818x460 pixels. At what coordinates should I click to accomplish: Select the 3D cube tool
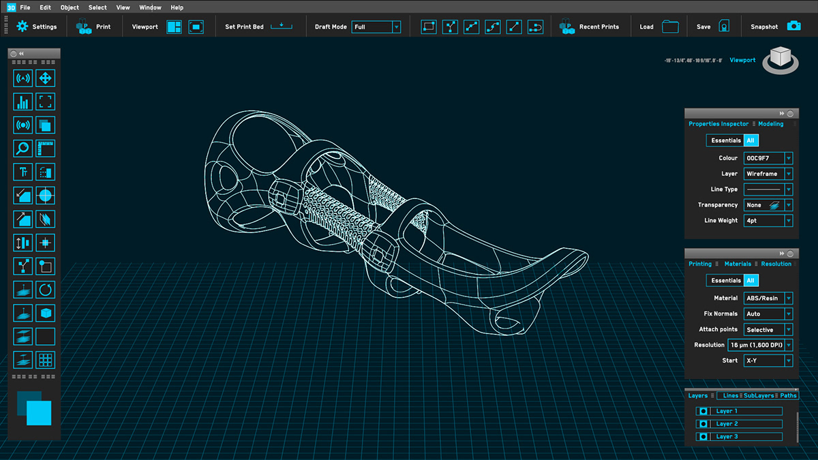(x=45, y=313)
